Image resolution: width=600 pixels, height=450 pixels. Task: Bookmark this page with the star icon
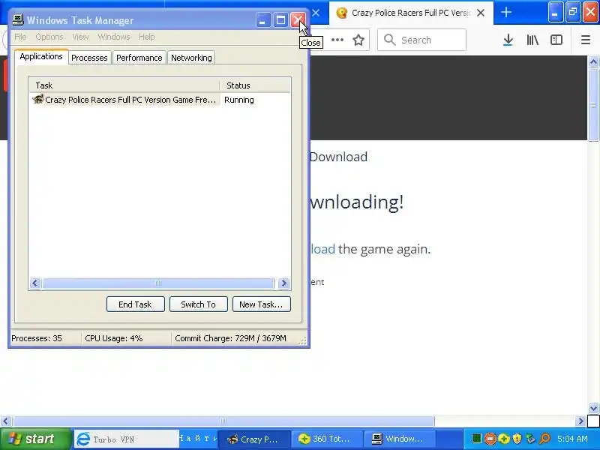[x=358, y=40]
